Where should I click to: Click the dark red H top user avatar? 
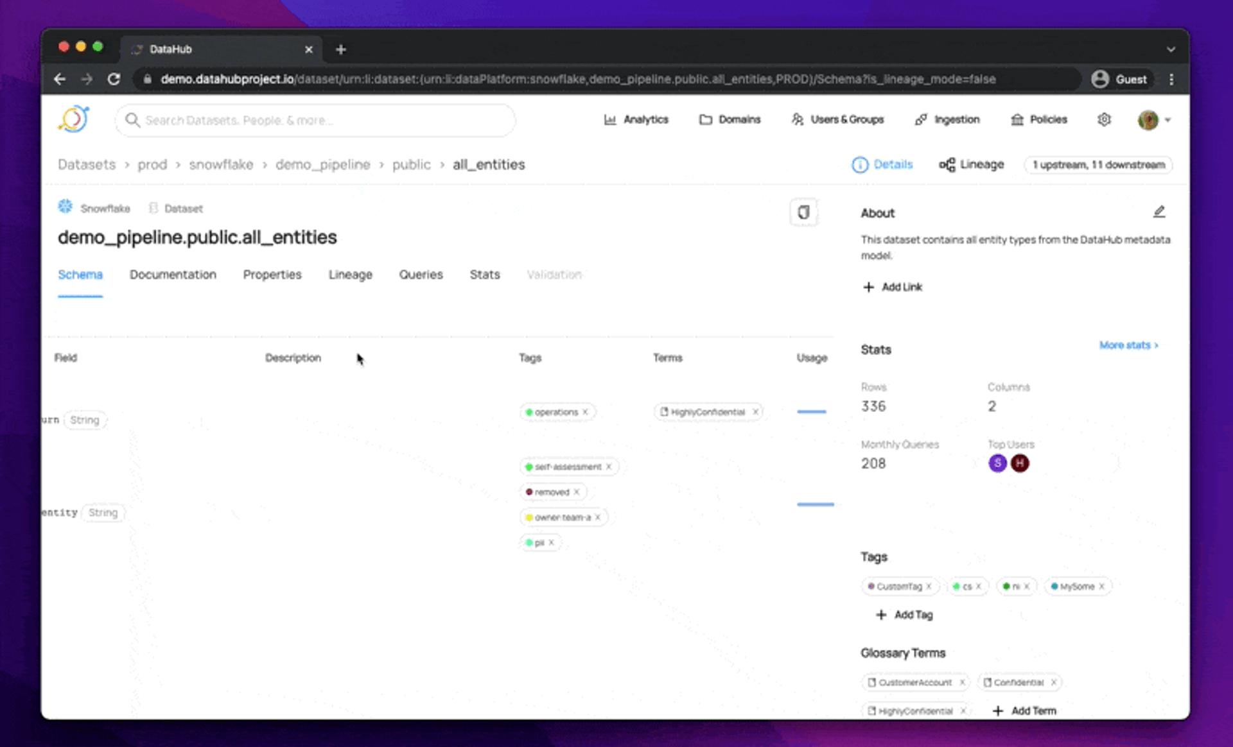tap(1020, 463)
